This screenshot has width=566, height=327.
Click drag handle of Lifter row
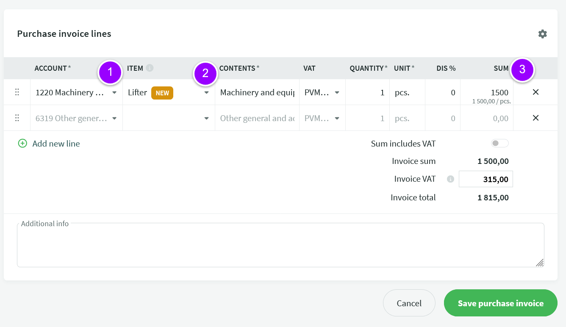click(17, 92)
